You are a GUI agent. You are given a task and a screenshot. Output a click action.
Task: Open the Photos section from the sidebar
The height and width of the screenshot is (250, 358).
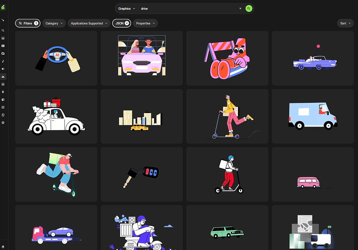(x=3, y=38)
